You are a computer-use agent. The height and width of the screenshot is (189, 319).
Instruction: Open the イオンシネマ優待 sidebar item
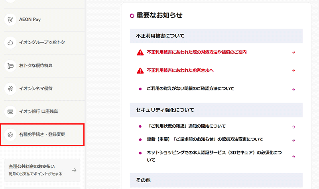click(36, 88)
